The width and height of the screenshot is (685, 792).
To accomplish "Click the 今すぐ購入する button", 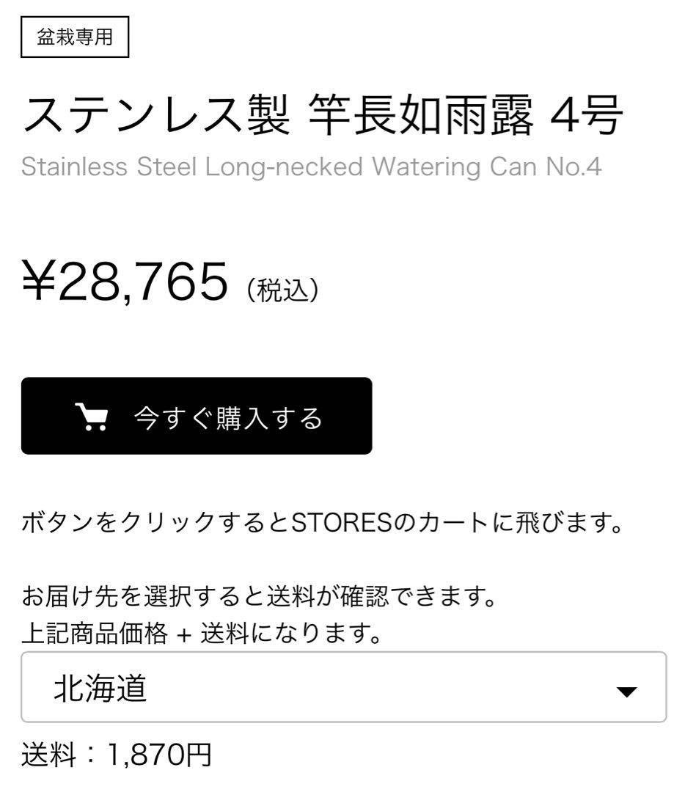I will point(197,416).
